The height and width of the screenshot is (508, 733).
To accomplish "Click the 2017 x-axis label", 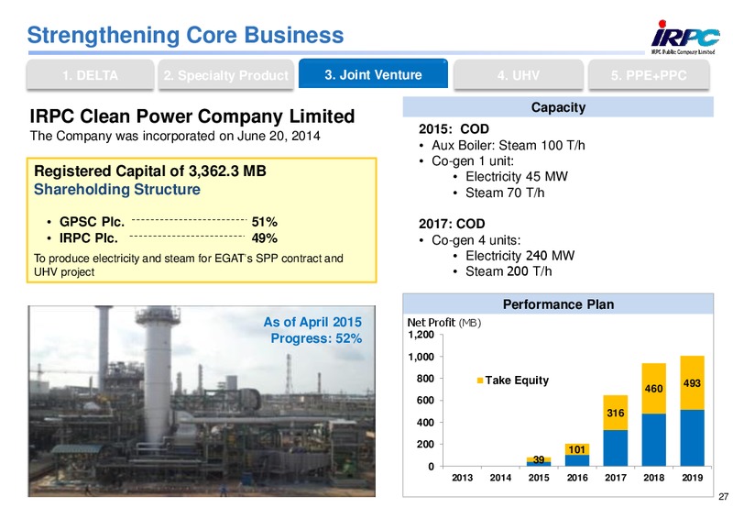I will tap(615, 478).
